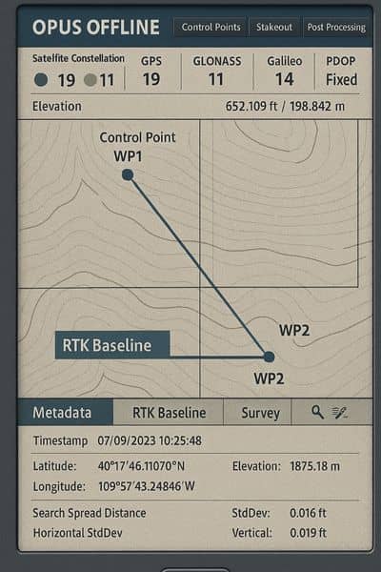This screenshot has height=572, width=381.
Task: Switch to the Metadata tab
Action: click(66, 413)
